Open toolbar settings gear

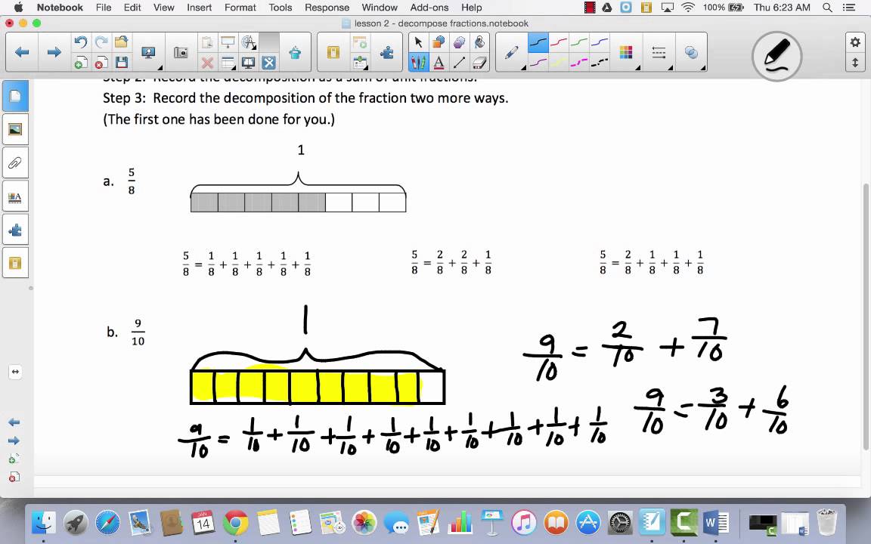(855, 42)
